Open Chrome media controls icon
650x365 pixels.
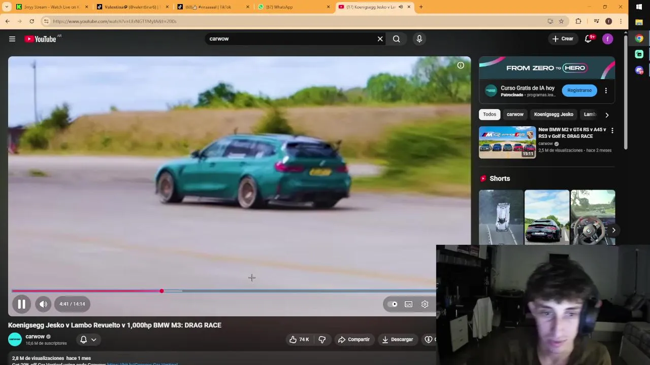(x=596, y=21)
